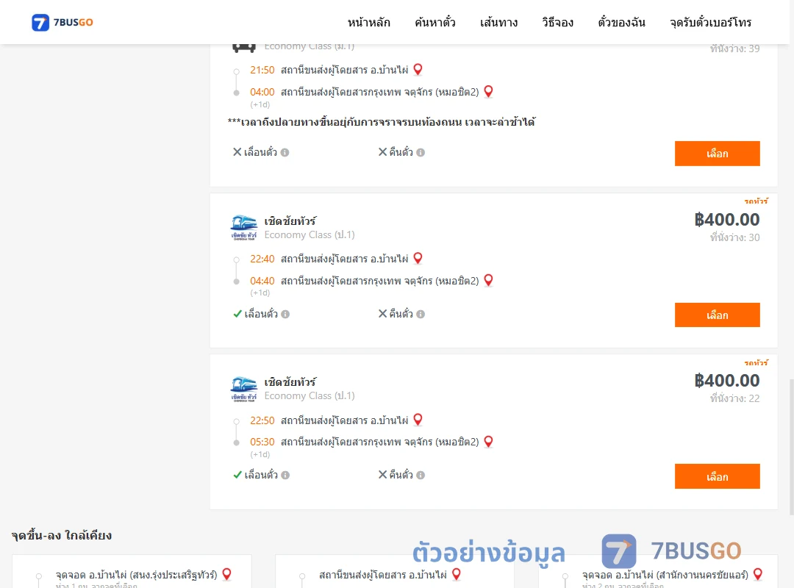Click map pin in nearby สถานีขนส่งผู้โดยสาร อ.บ้านไผ่ card
The width and height of the screenshot is (794, 588).
point(457,574)
